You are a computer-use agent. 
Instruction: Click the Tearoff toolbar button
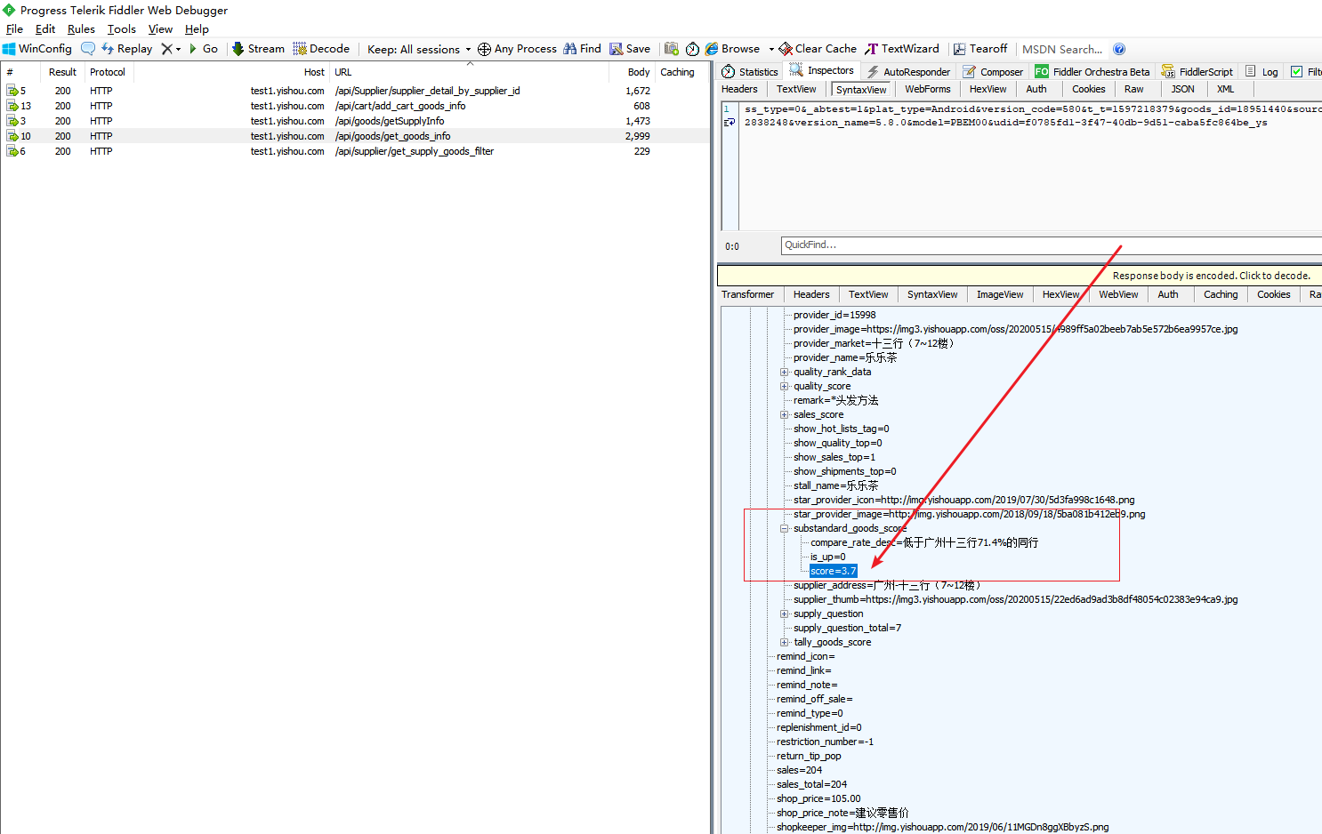(980, 49)
